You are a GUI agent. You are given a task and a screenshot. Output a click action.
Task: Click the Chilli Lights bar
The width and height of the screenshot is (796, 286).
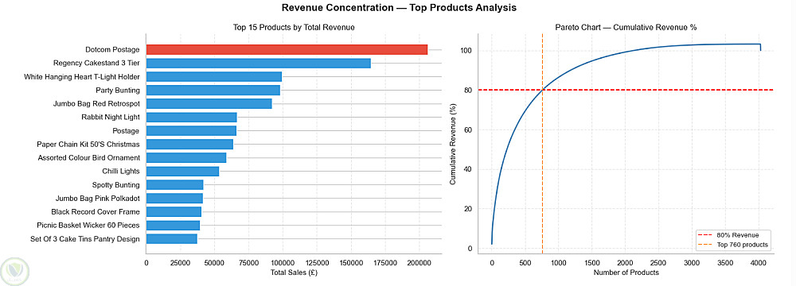coord(182,171)
